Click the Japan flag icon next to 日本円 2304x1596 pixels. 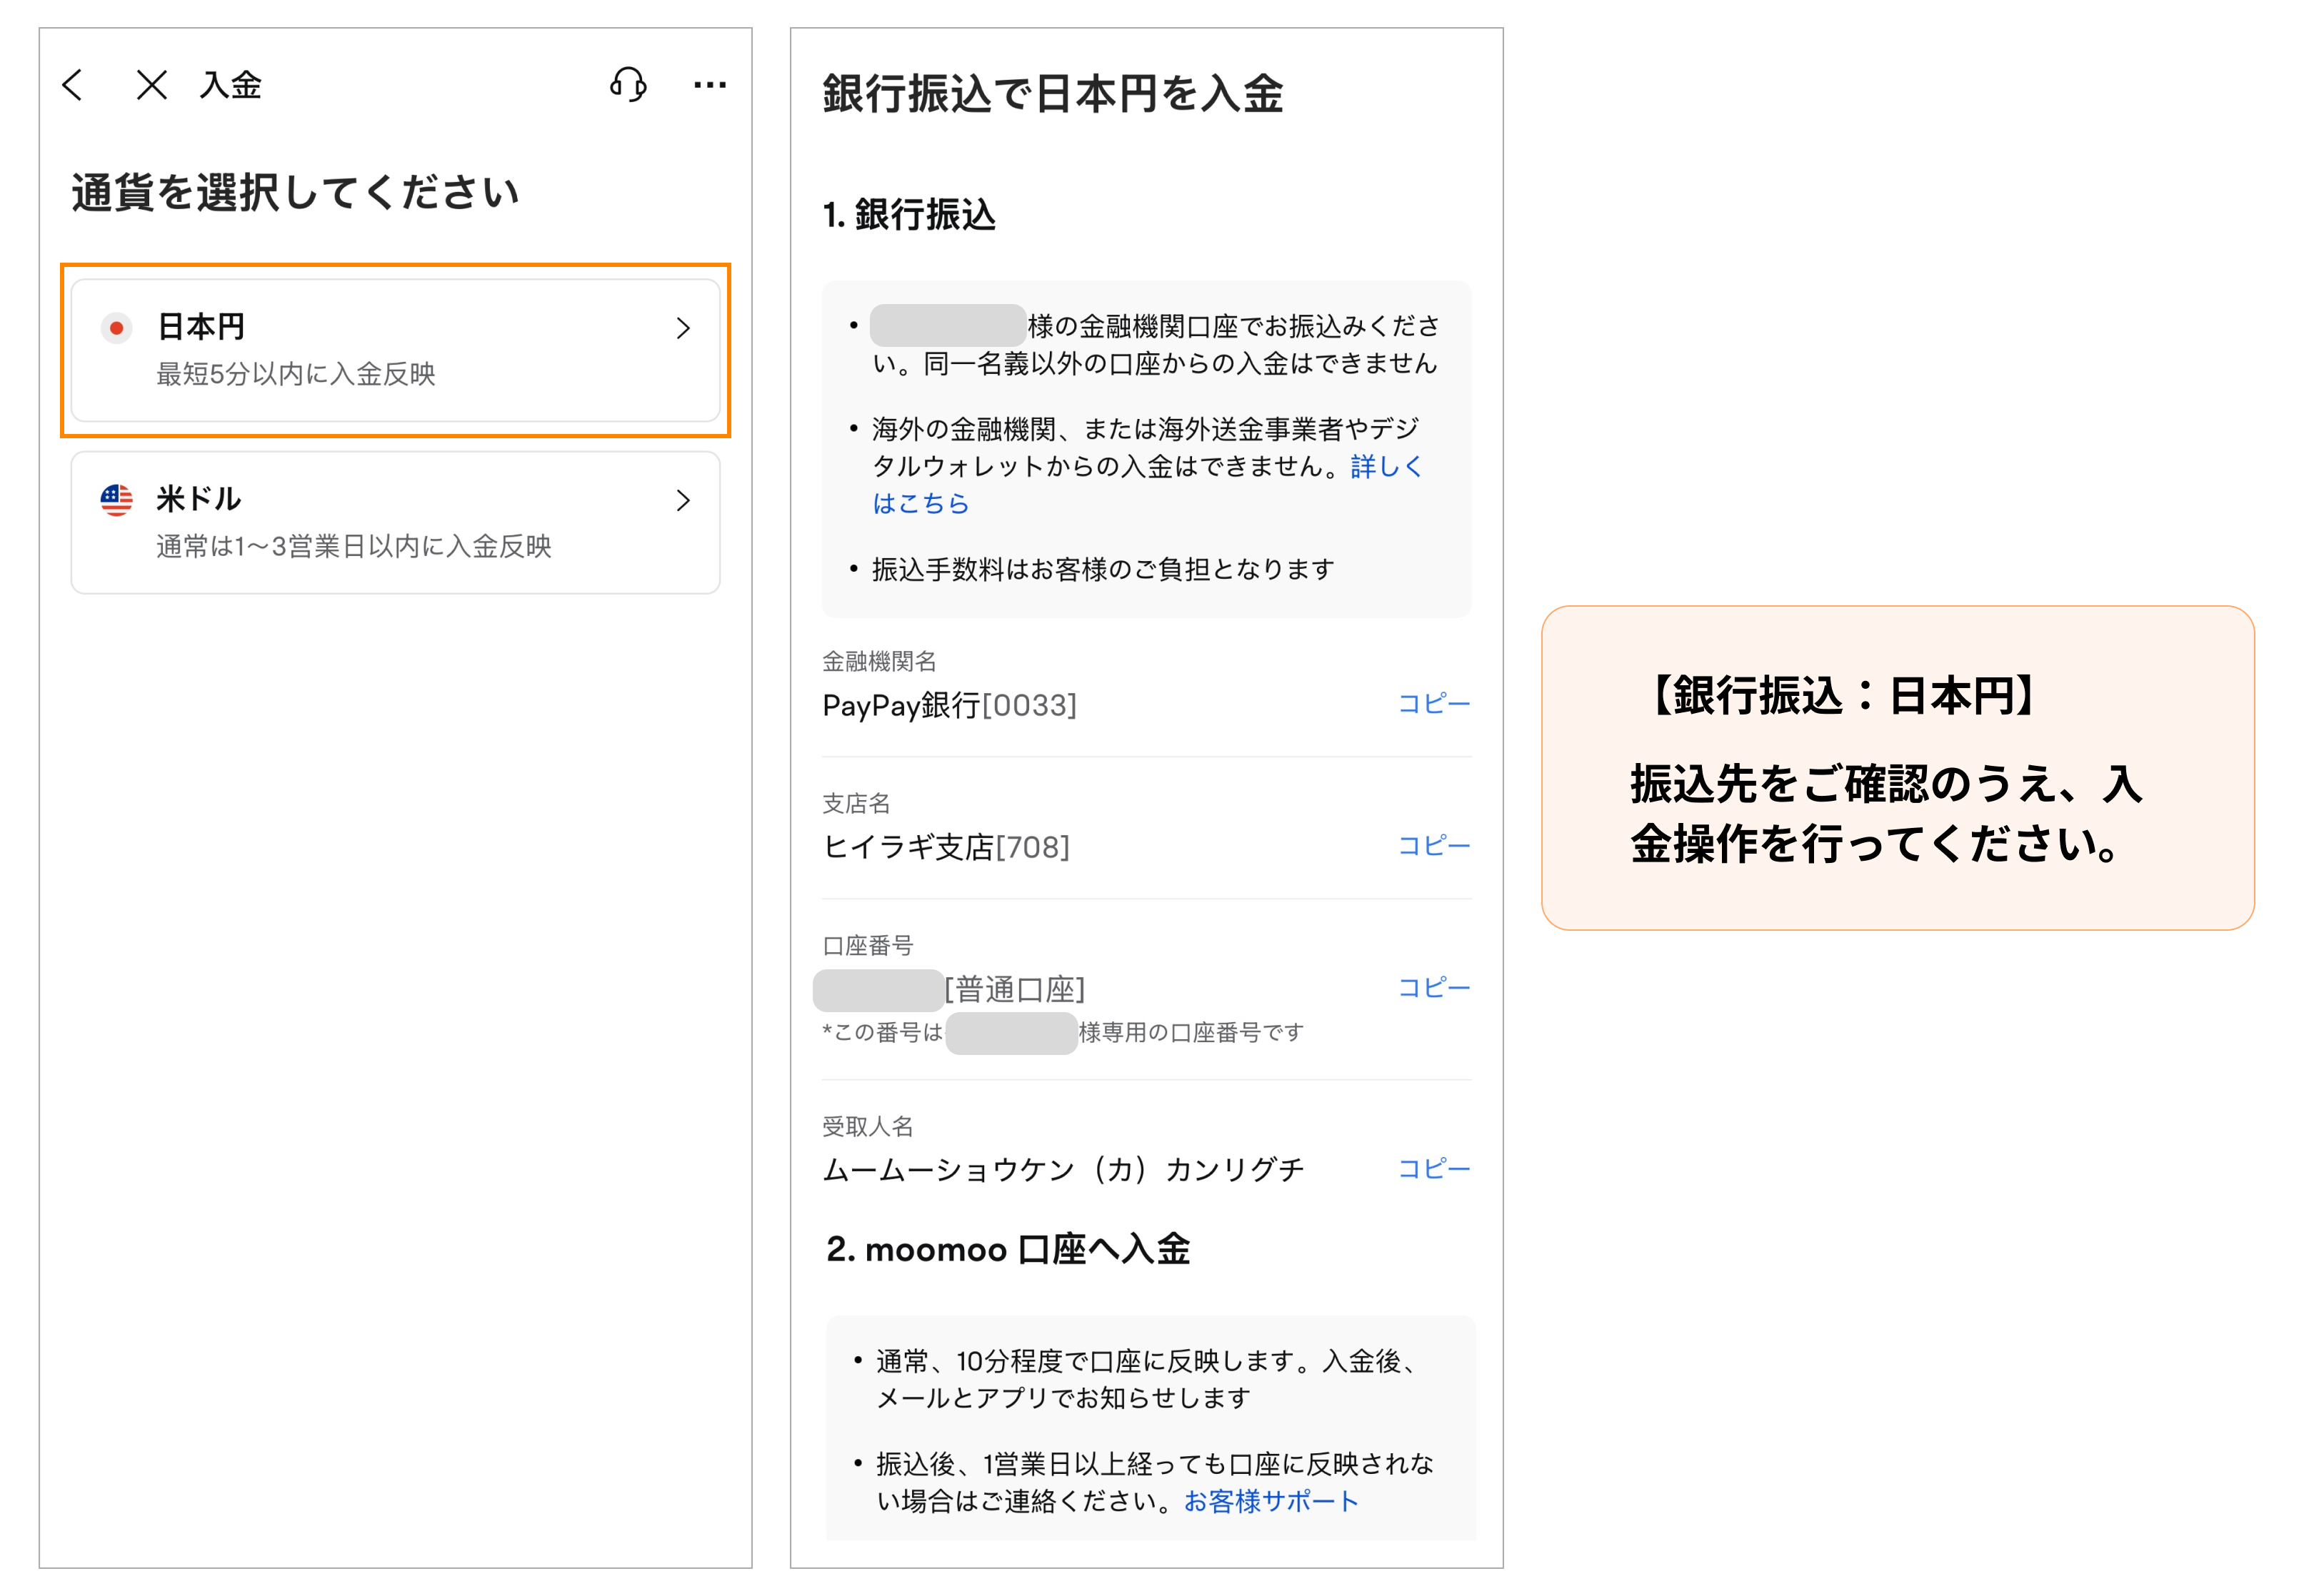click(116, 327)
